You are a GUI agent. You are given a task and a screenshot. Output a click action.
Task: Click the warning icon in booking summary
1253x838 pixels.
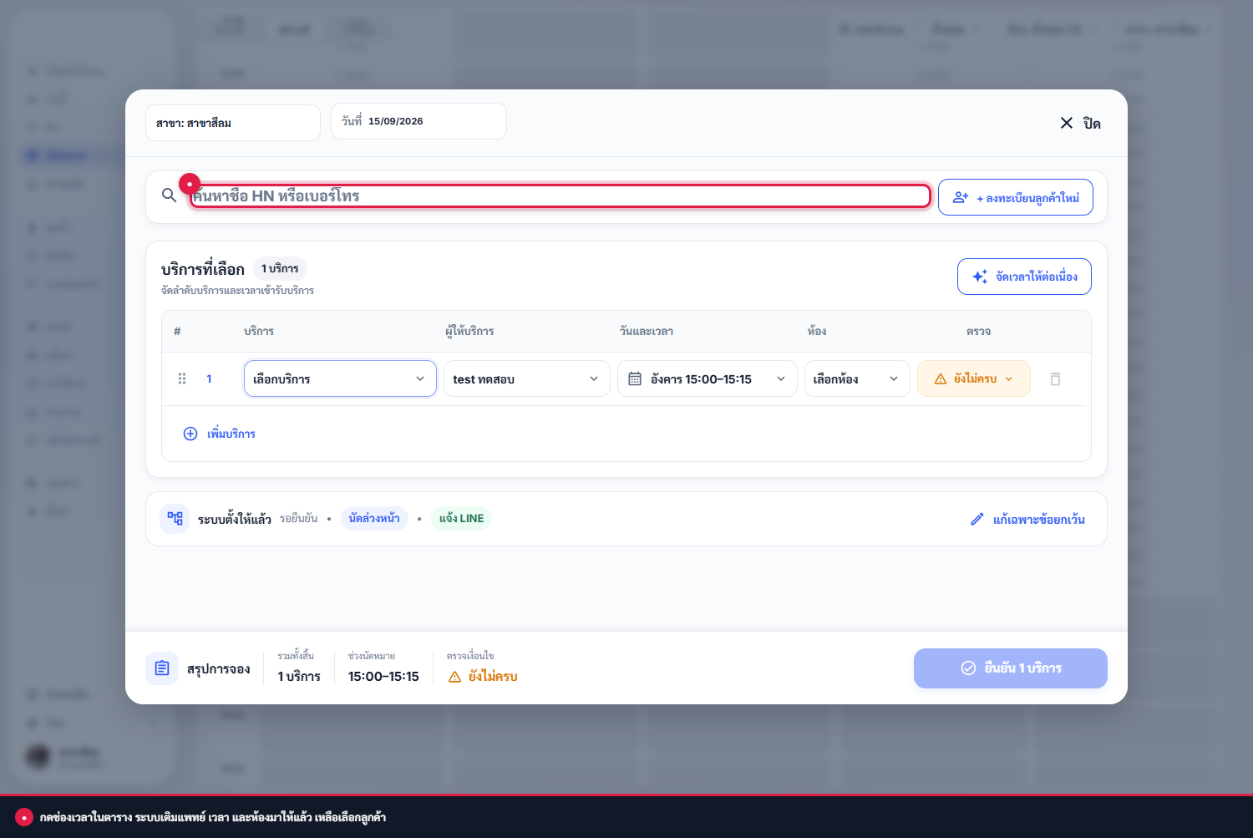pyautogui.click(x=454, y=677)
